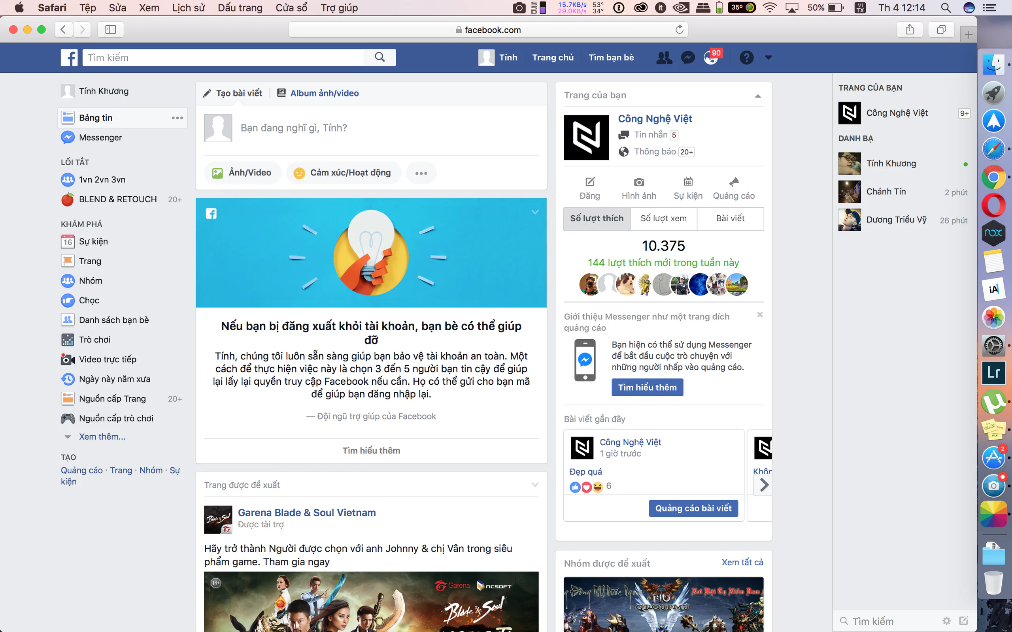Click Quảng cáo bài viết button
Image resolution: width=1012 pixels, height=632 pixels.
tap(693, 508)
